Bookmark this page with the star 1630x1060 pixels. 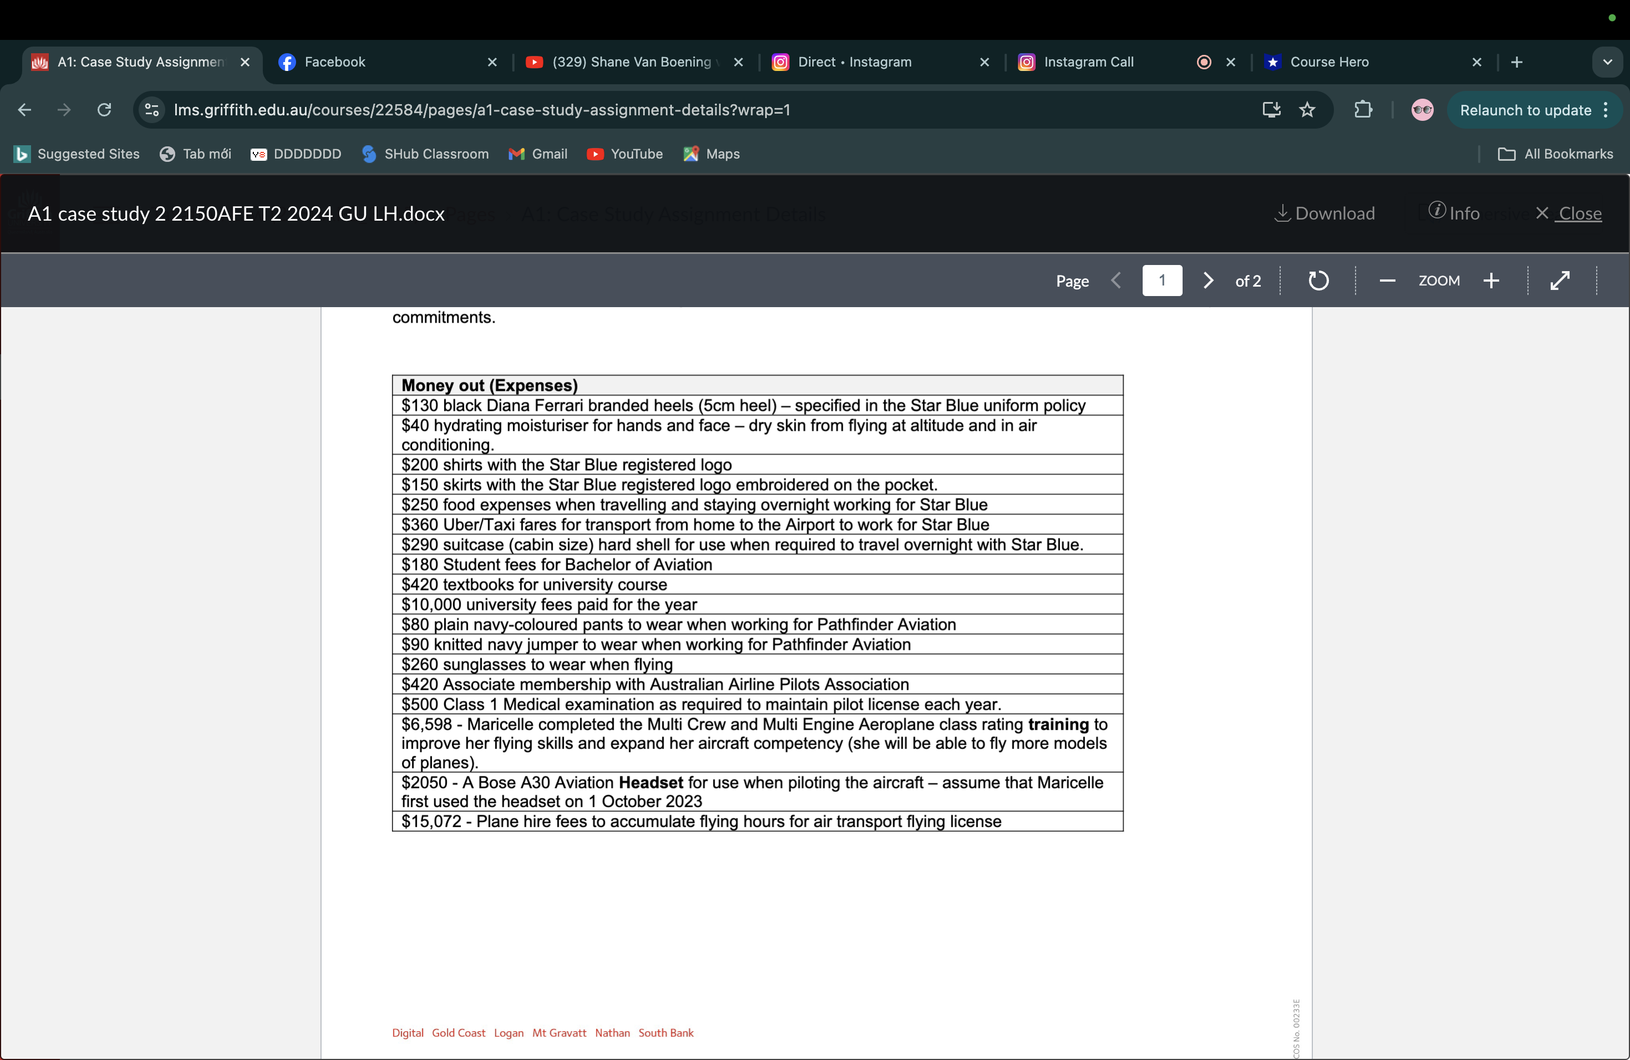click(1307, 110)
